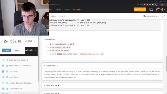Click the document icon beside LRU Cache

click(7, 71)
